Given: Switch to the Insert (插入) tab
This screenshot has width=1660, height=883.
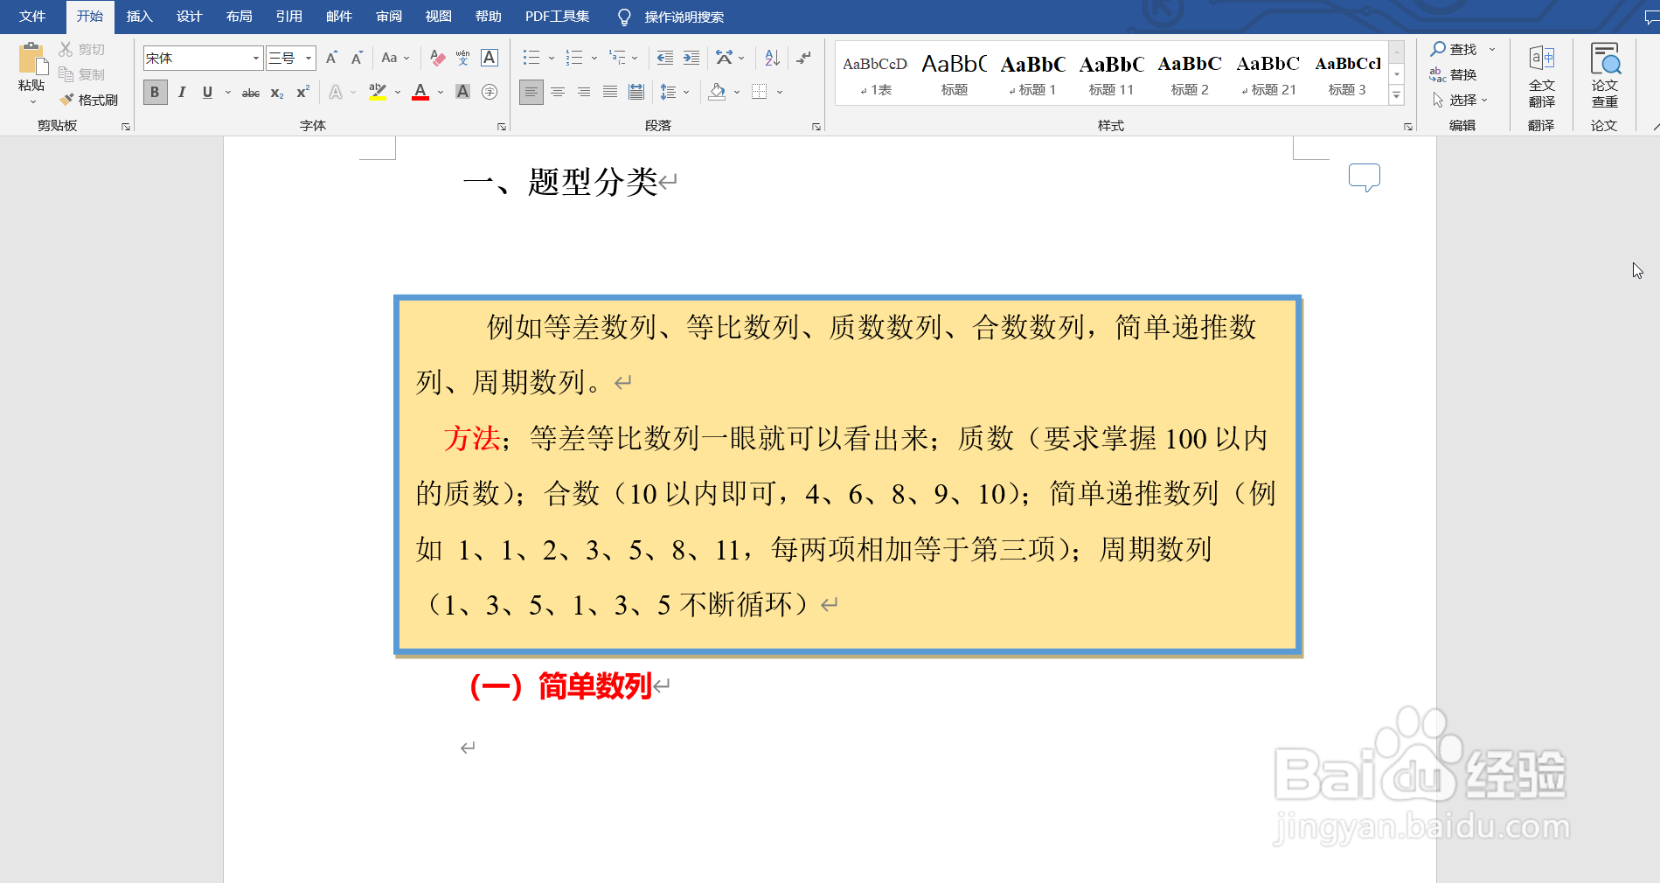Looking at the screenshot, I should (139, 17).
